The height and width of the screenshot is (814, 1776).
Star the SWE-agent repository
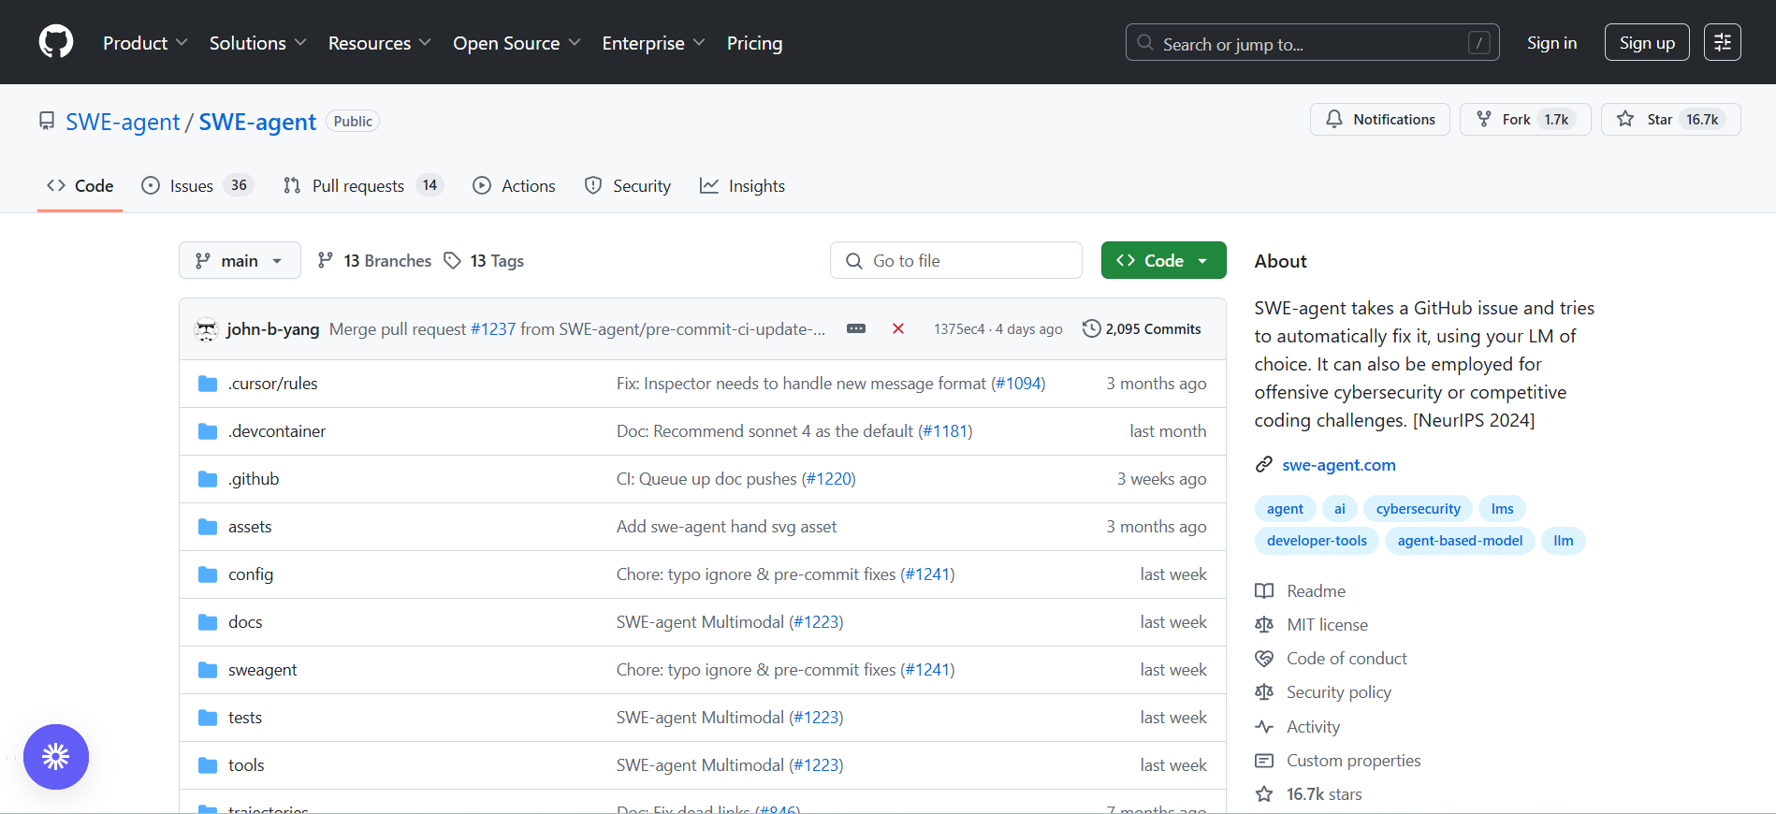tap(1670, 119)
